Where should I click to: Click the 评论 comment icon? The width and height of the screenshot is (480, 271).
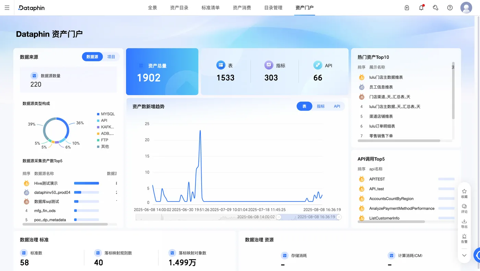coord(464,206)
